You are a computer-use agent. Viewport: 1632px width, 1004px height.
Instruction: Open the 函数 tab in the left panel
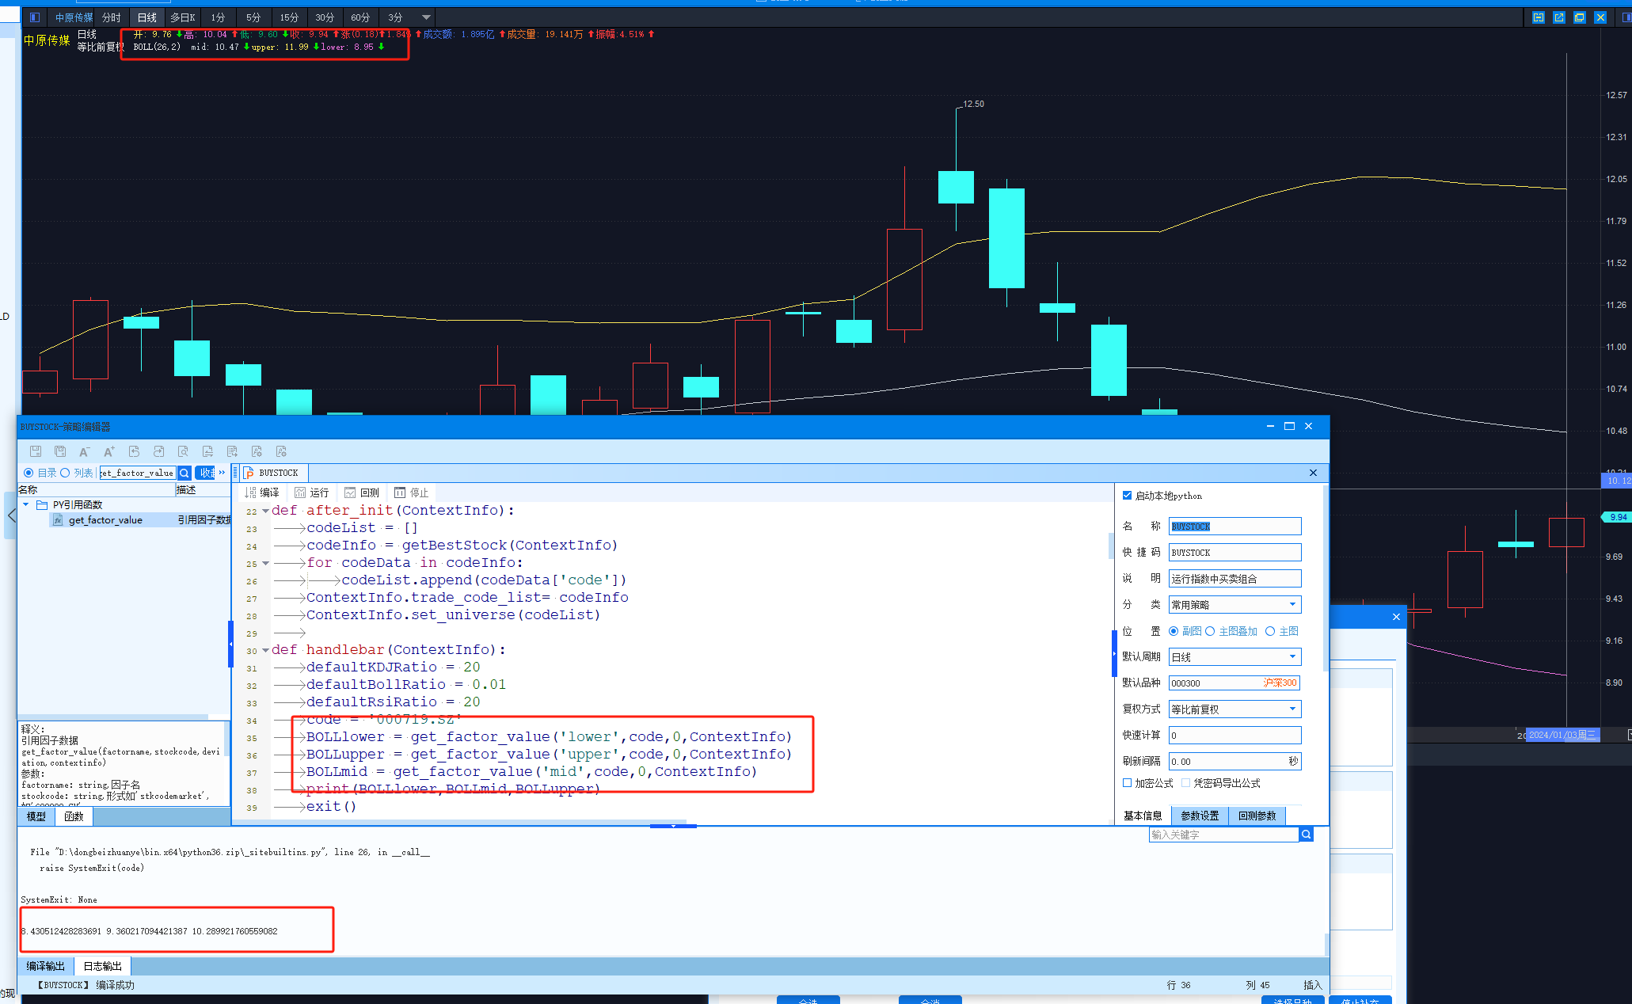point(74,816)
